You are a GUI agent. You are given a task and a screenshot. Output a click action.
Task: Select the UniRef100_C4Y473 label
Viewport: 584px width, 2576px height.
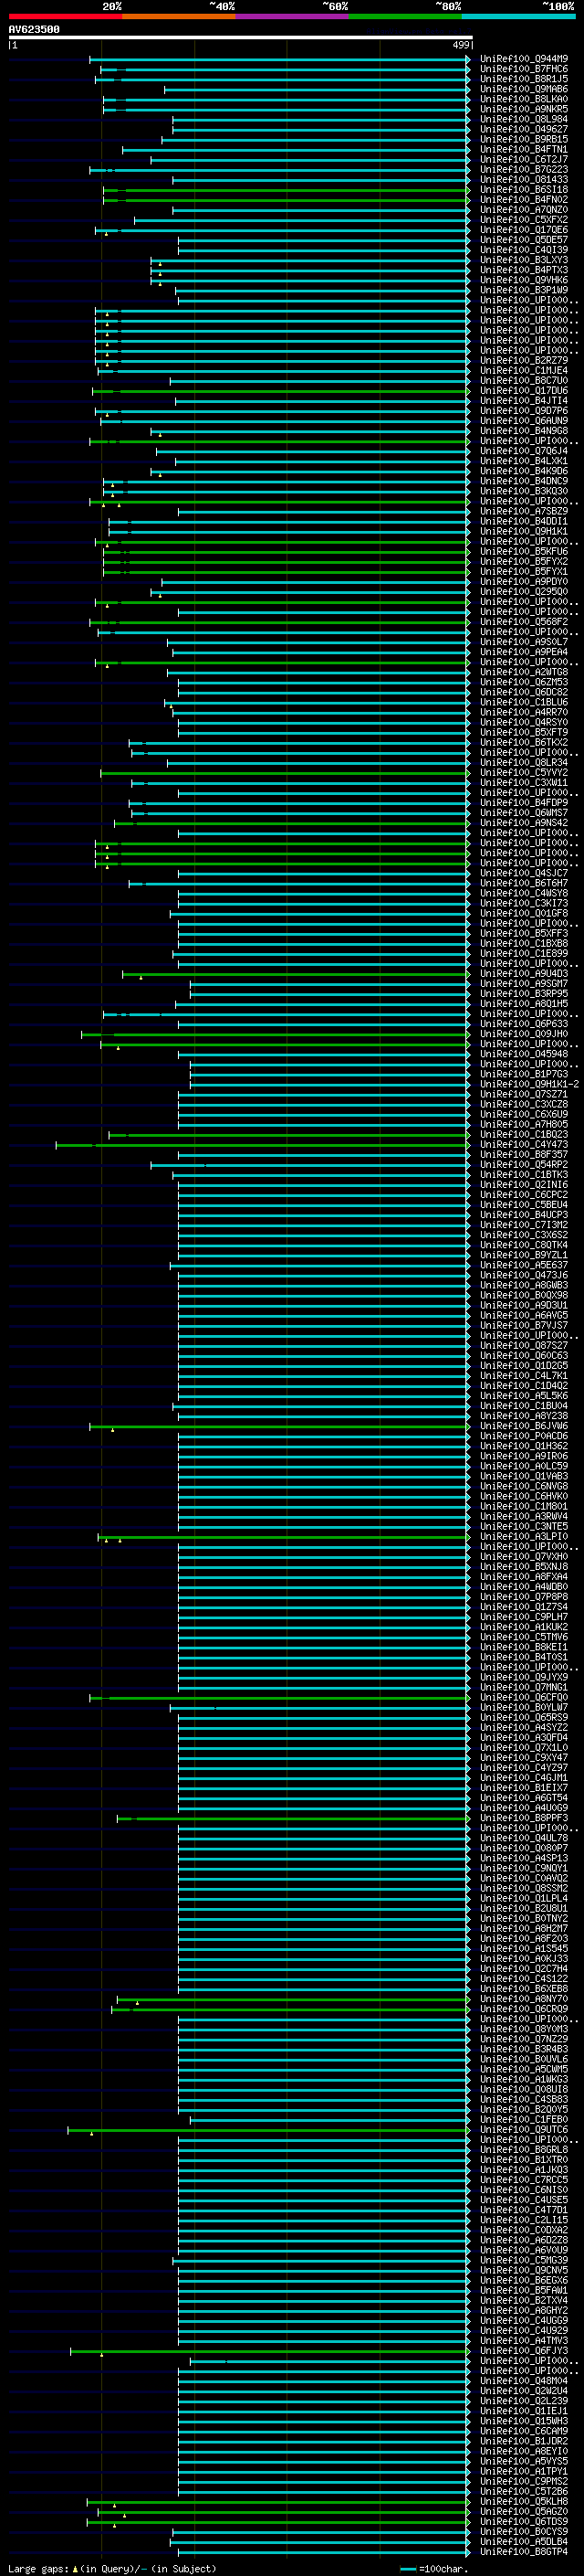pyautogui.click(x=524, y=1144)
